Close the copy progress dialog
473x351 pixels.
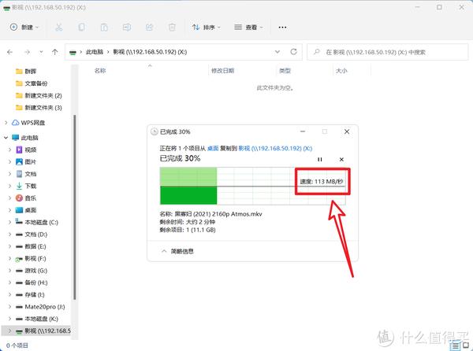click(347, 131)
